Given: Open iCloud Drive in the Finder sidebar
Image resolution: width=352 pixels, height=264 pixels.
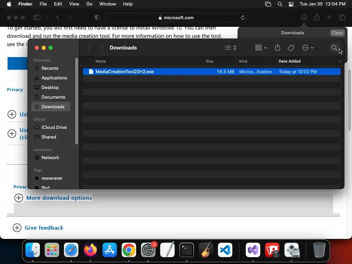Looking at the screenshot, I should tap(51, 127).
